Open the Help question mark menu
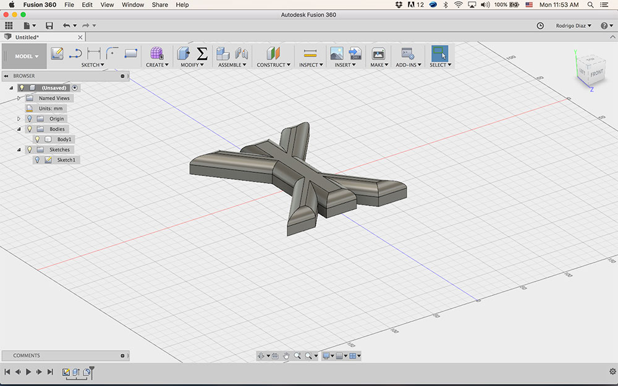The image size is (618, 386). click(604, 25)
